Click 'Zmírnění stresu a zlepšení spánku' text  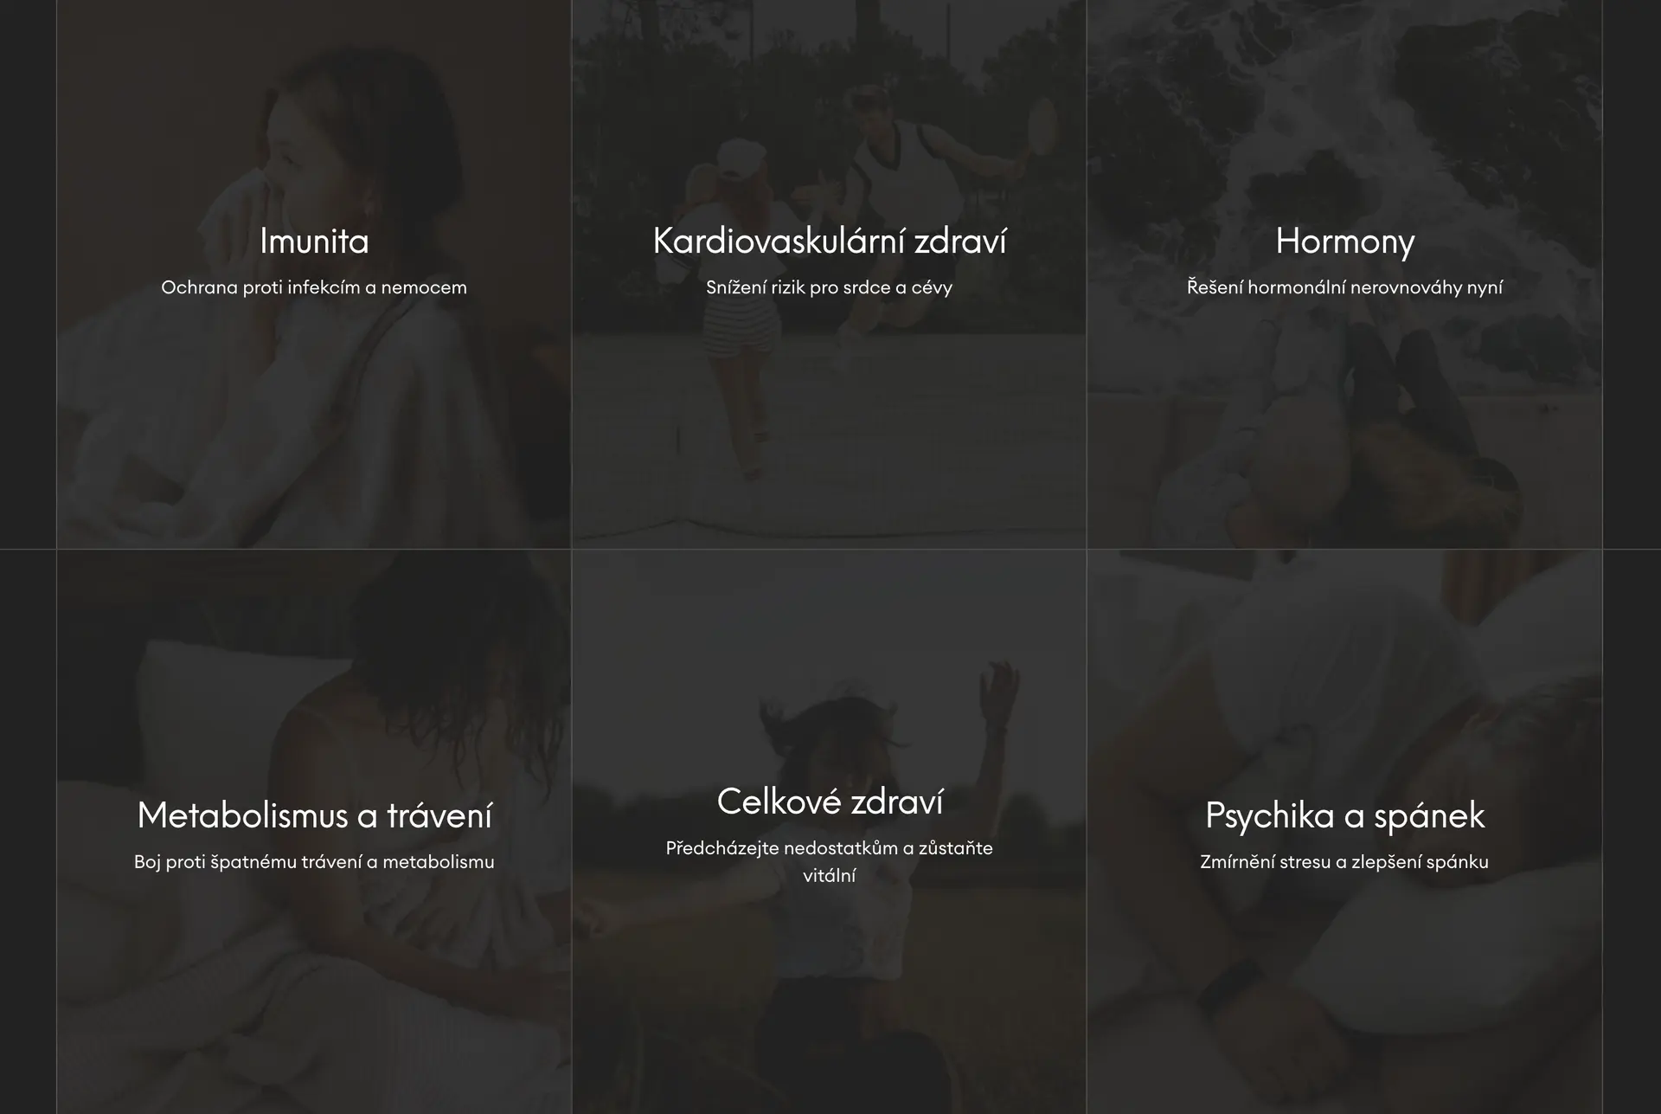[x=1344, y=862]
